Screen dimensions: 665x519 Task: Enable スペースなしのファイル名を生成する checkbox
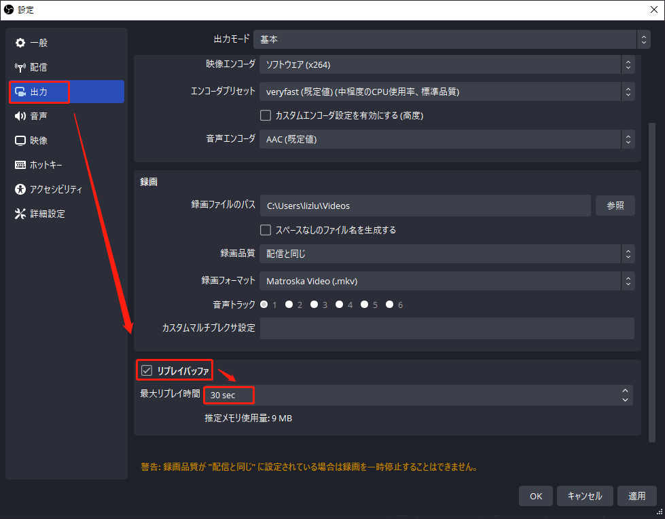pos(266,230)
